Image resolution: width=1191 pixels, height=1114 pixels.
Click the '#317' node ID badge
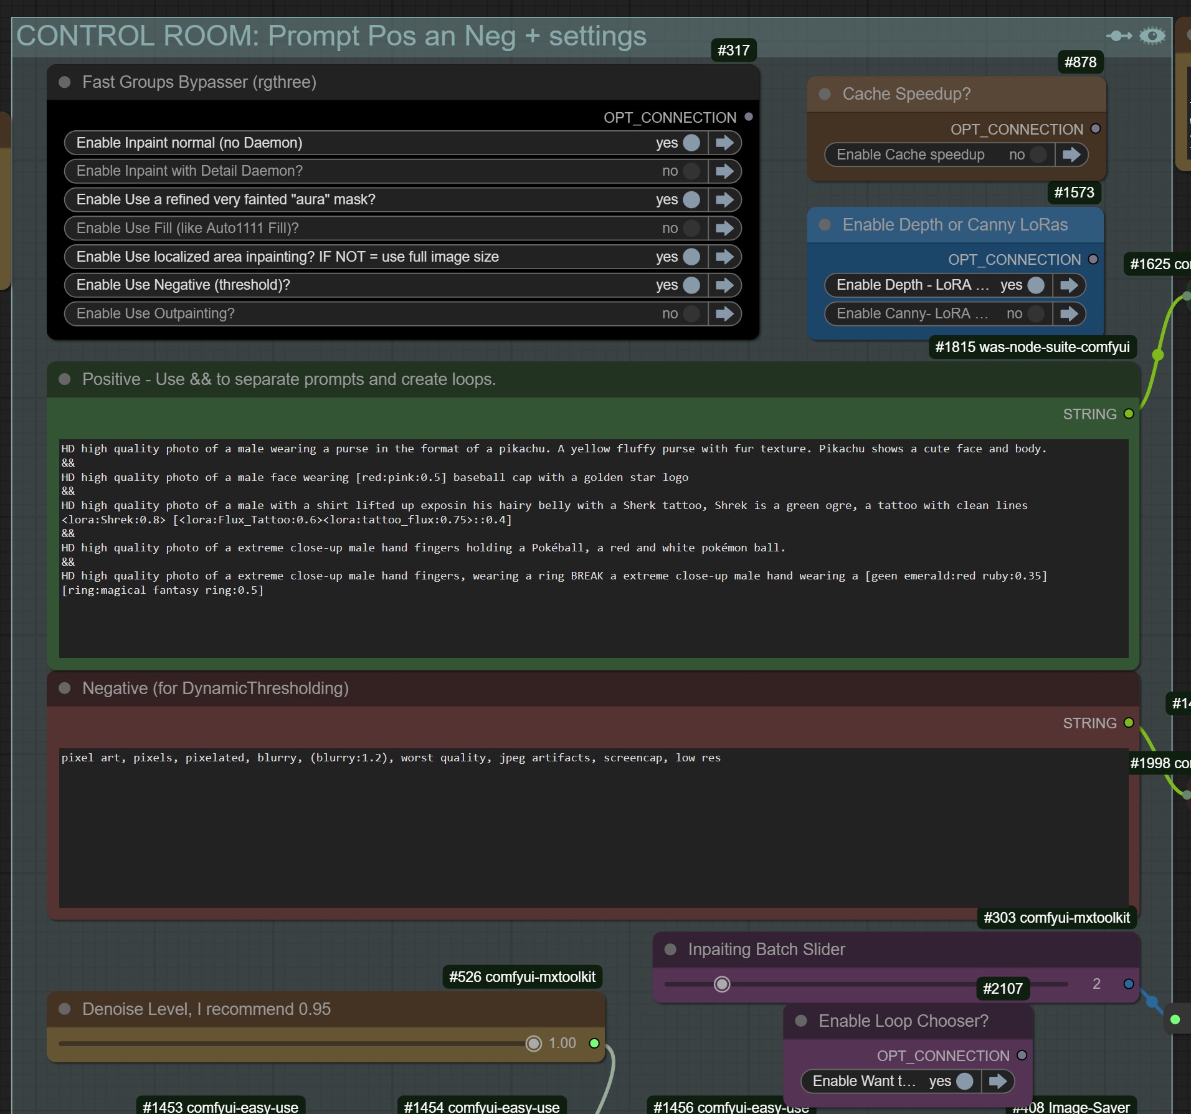pos(733,50)
